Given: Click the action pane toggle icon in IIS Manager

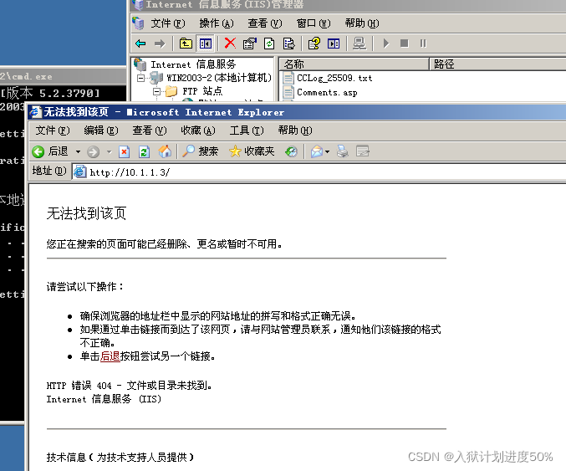Looking at the screenshot, I should click(334, 44).
